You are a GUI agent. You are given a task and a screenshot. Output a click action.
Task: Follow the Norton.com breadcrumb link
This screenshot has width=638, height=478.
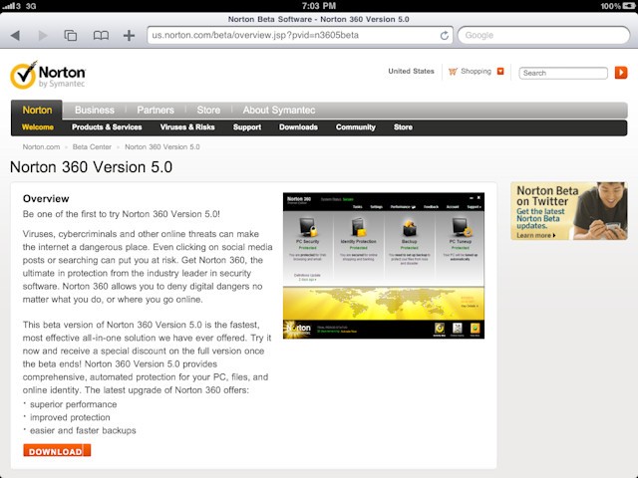41,147
